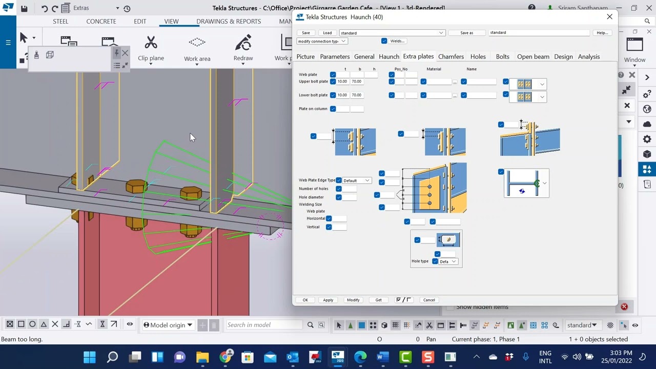Open the Model origin dropdown
This screenshot has height=369, width=656.
168,325
